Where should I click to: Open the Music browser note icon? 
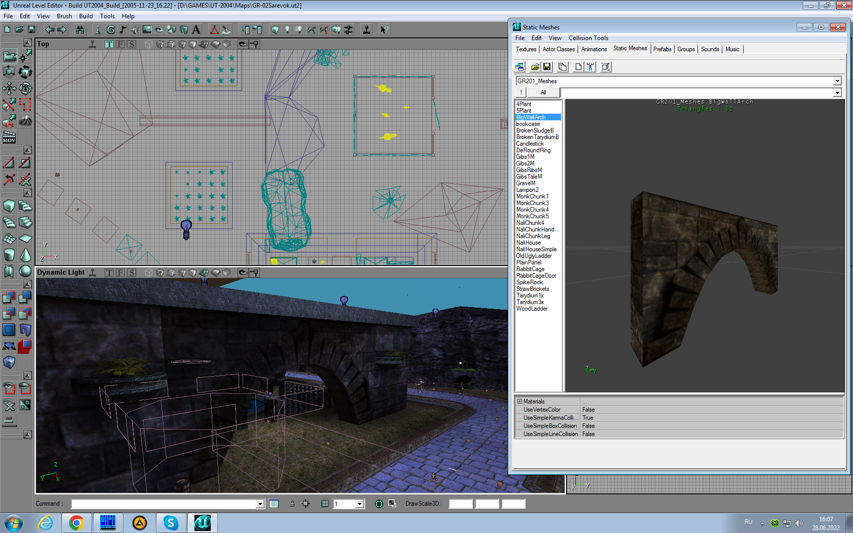[x=123, y=30]
